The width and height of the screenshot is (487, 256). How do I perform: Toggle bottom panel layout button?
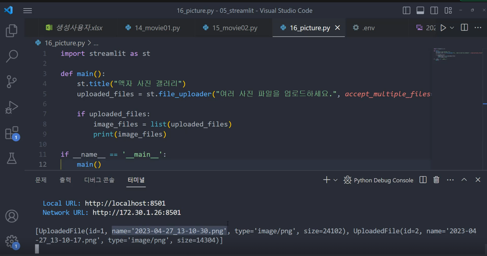click(420, 11)
